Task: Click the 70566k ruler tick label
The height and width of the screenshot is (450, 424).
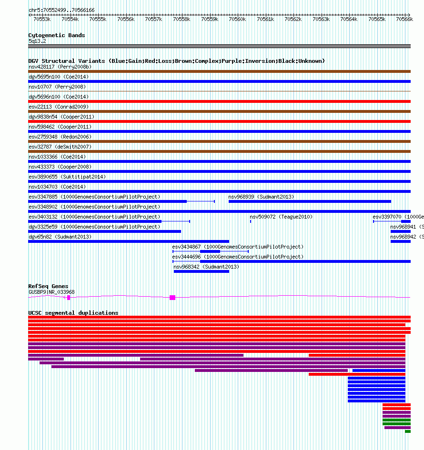Action: click(404, 19)
